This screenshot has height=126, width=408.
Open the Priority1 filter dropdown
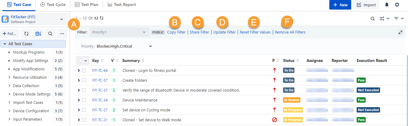pos(119,32)
